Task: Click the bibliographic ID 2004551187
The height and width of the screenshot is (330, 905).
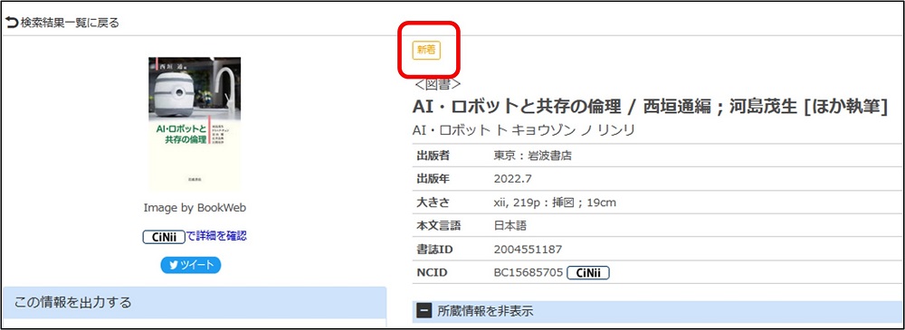Action: [x=529, y=250]
